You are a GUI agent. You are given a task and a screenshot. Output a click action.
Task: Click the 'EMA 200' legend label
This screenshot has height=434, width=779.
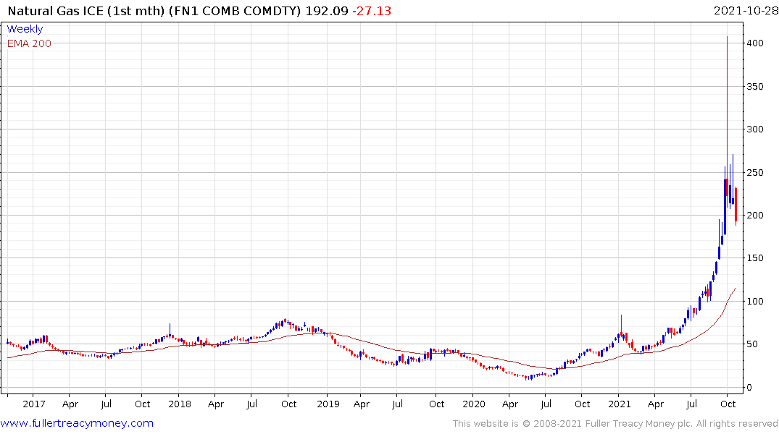pos(29,43)
